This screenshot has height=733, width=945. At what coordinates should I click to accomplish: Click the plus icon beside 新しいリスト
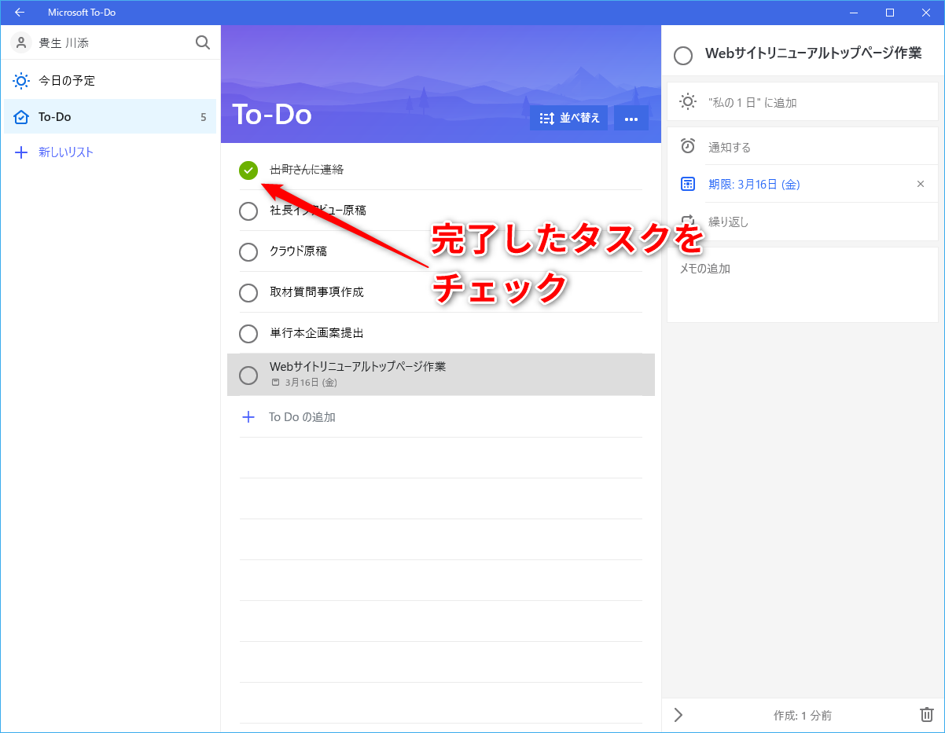pos(21,152)
